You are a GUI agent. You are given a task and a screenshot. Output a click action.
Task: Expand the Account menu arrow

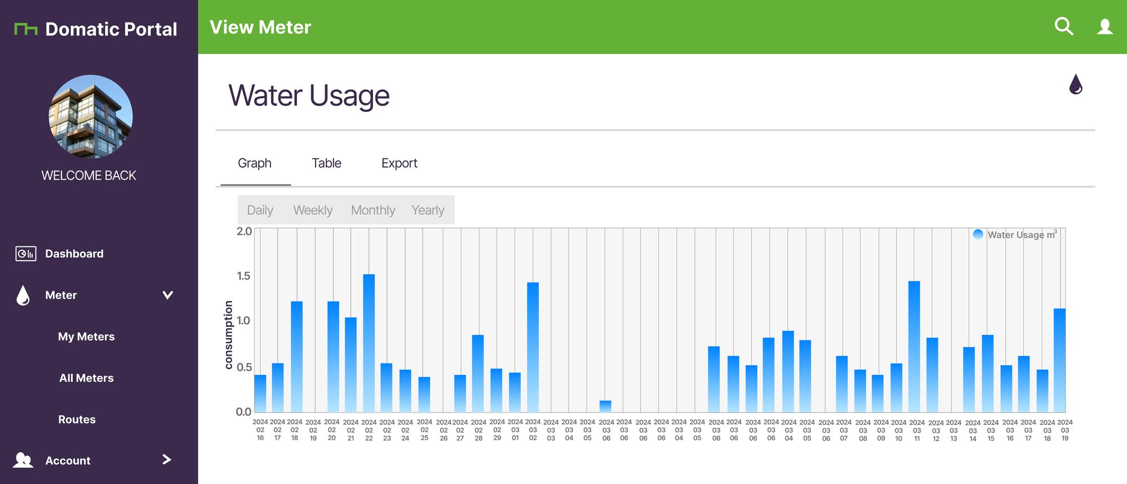point(167,460)
